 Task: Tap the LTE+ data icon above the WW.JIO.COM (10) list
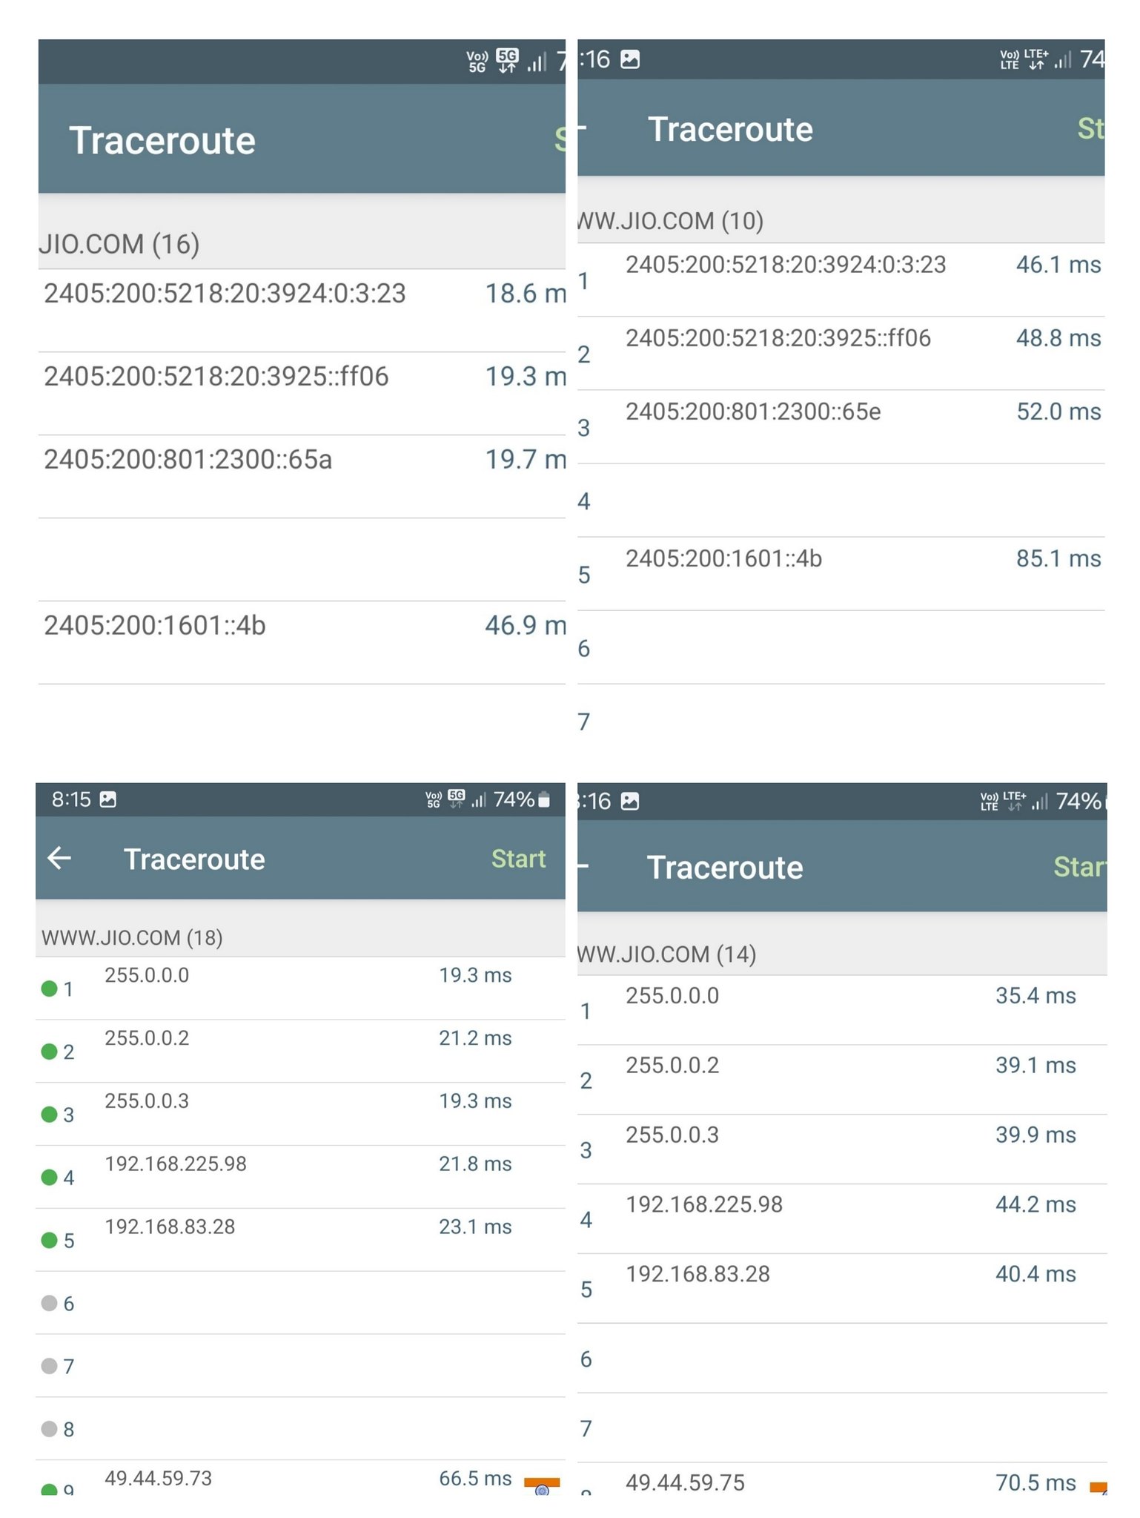(1036, 59)
